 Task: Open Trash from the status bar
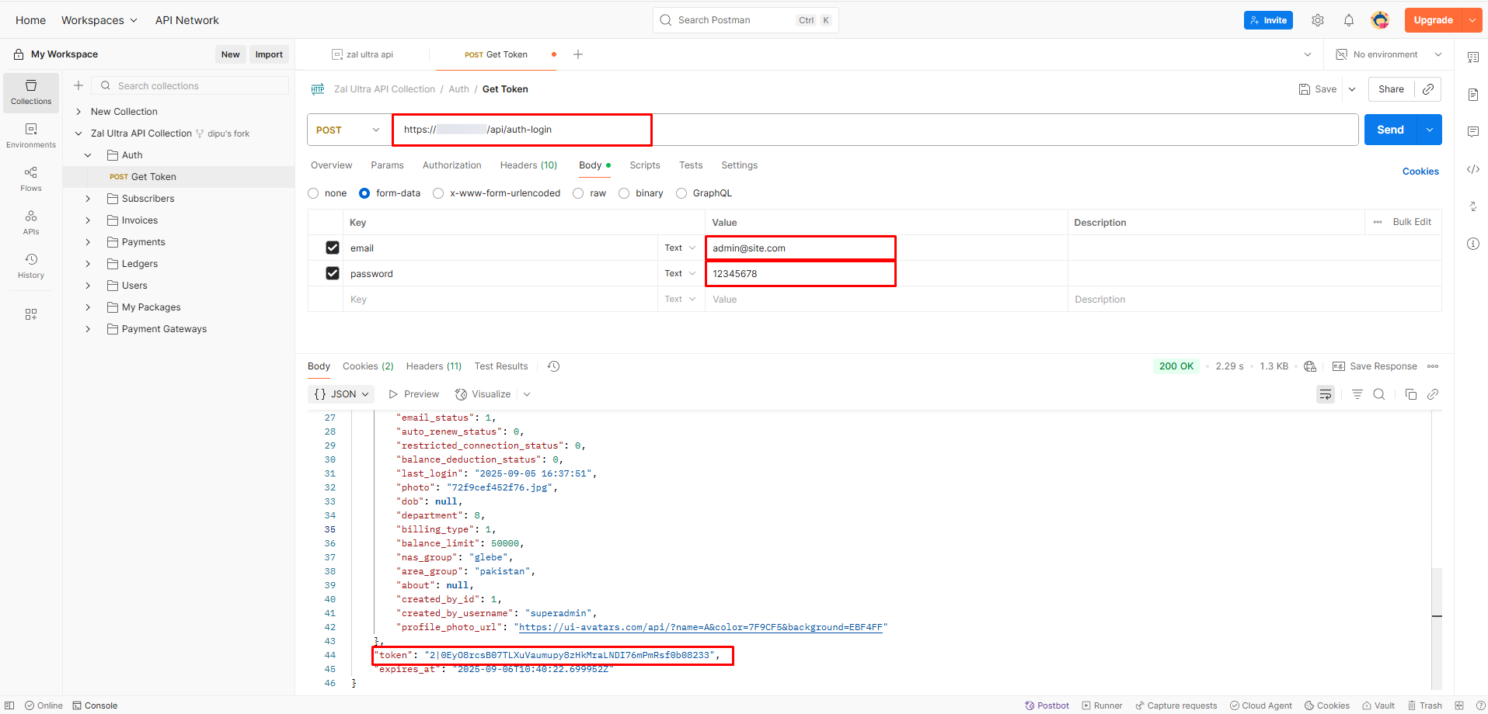coord(1424,705)
